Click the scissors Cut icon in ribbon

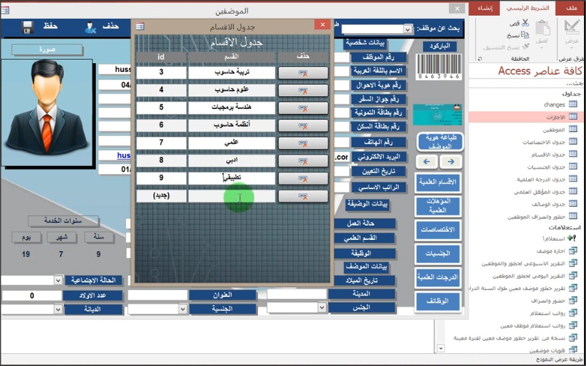coord(525,23)
